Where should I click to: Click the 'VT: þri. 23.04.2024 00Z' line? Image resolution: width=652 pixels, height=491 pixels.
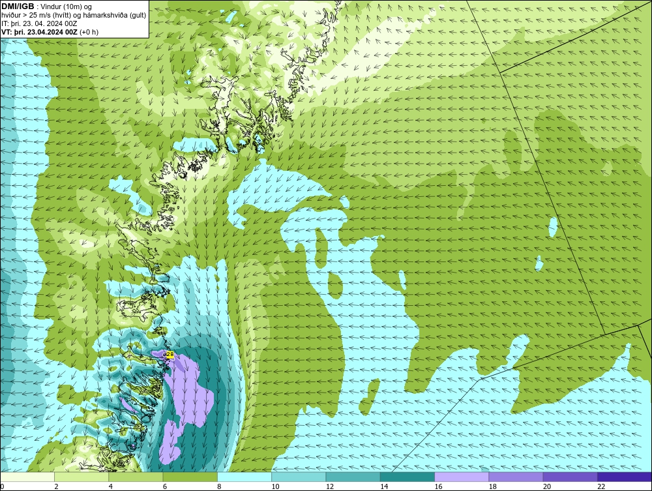(x=50, y=32)
